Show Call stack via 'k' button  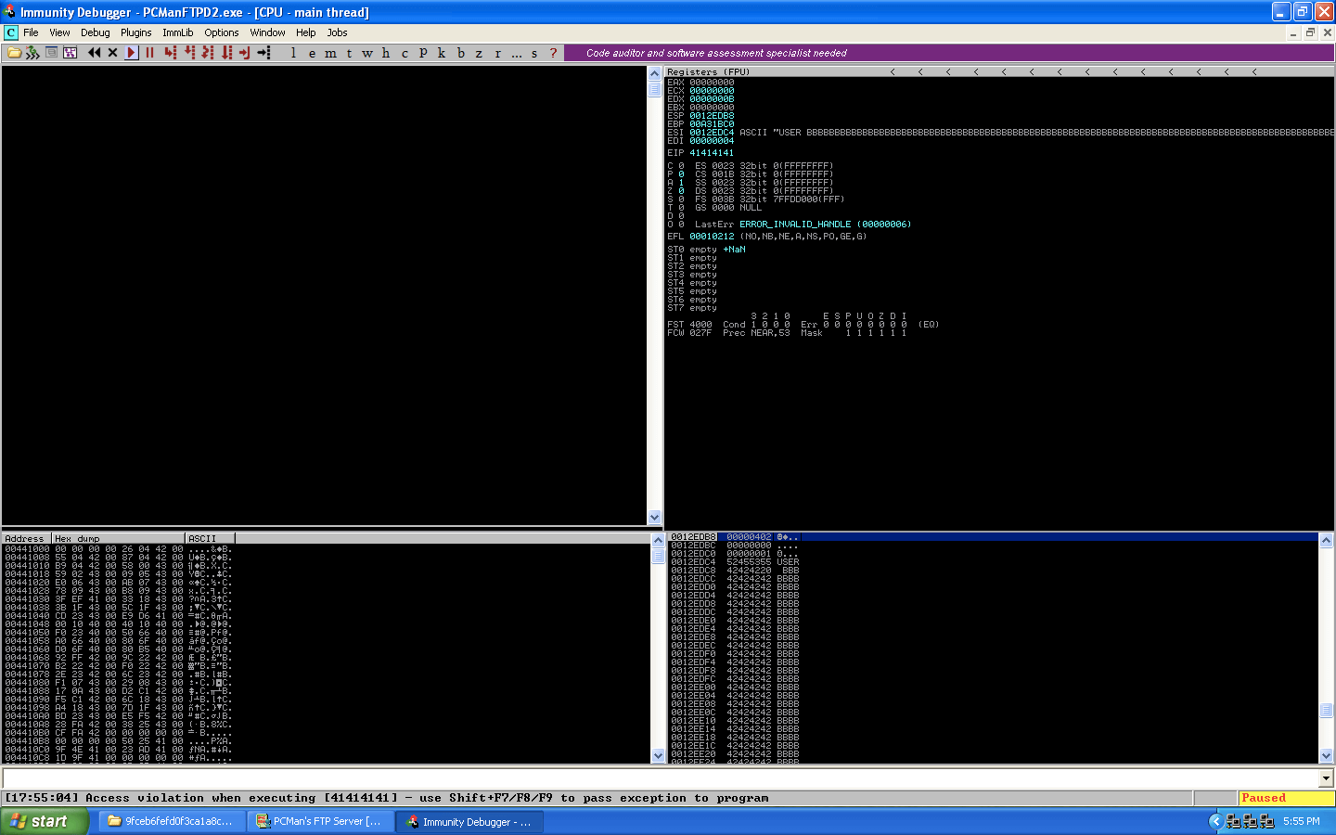[x=442, y=53]
